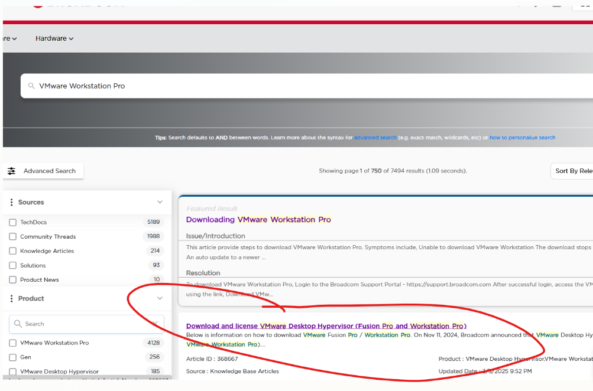Open the Sort By Relevance dropdown
This screenshot has width=593, height=391.
click(572, 171)
